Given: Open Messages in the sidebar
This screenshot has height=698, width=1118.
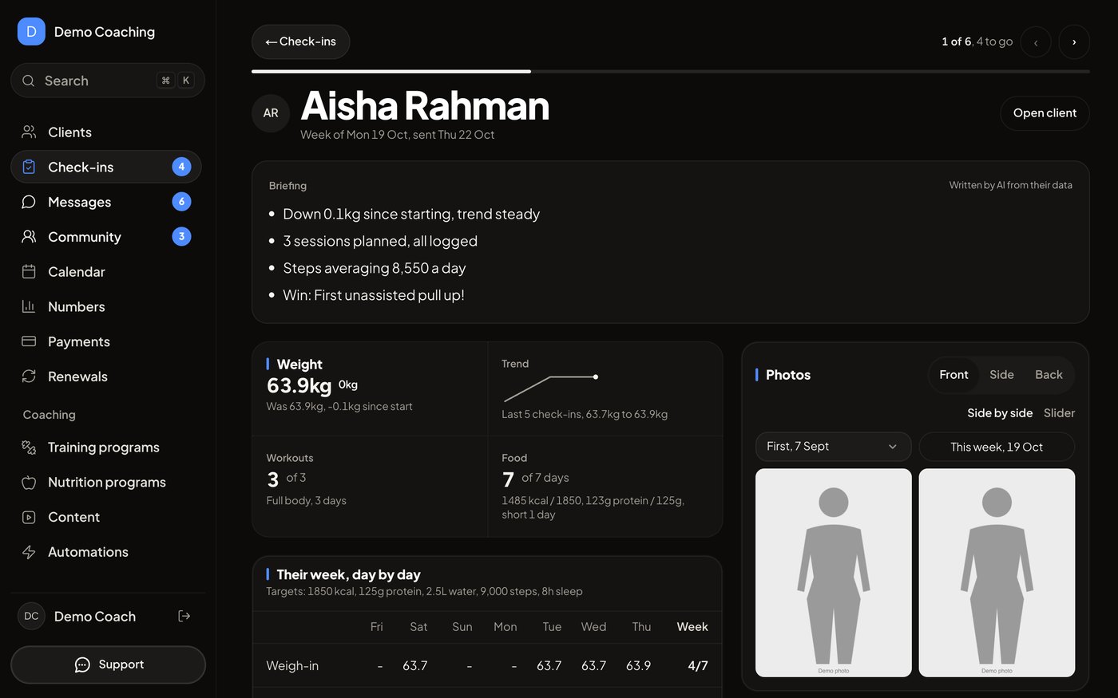Looking at the screenshot, I should coord(106,202).
